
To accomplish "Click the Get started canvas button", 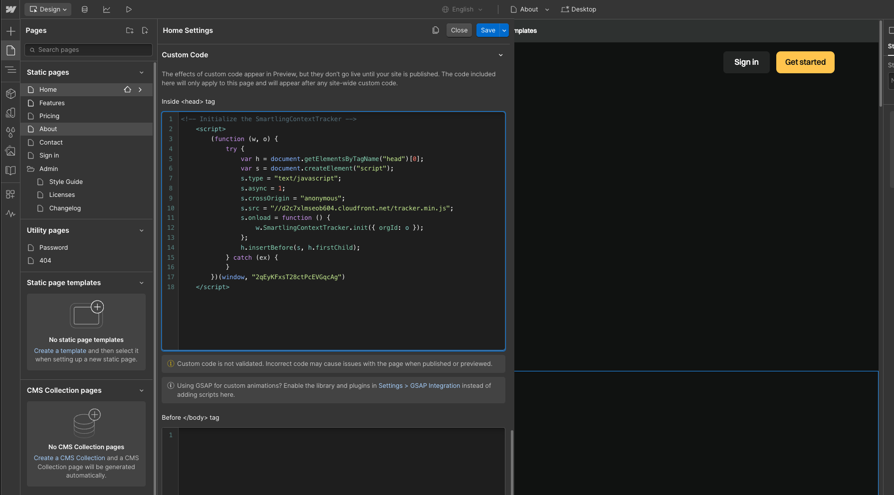I will point(805,62).
